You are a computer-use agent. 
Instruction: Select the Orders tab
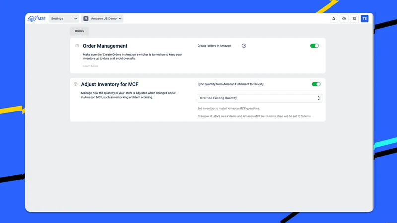(x=79, y=31)
